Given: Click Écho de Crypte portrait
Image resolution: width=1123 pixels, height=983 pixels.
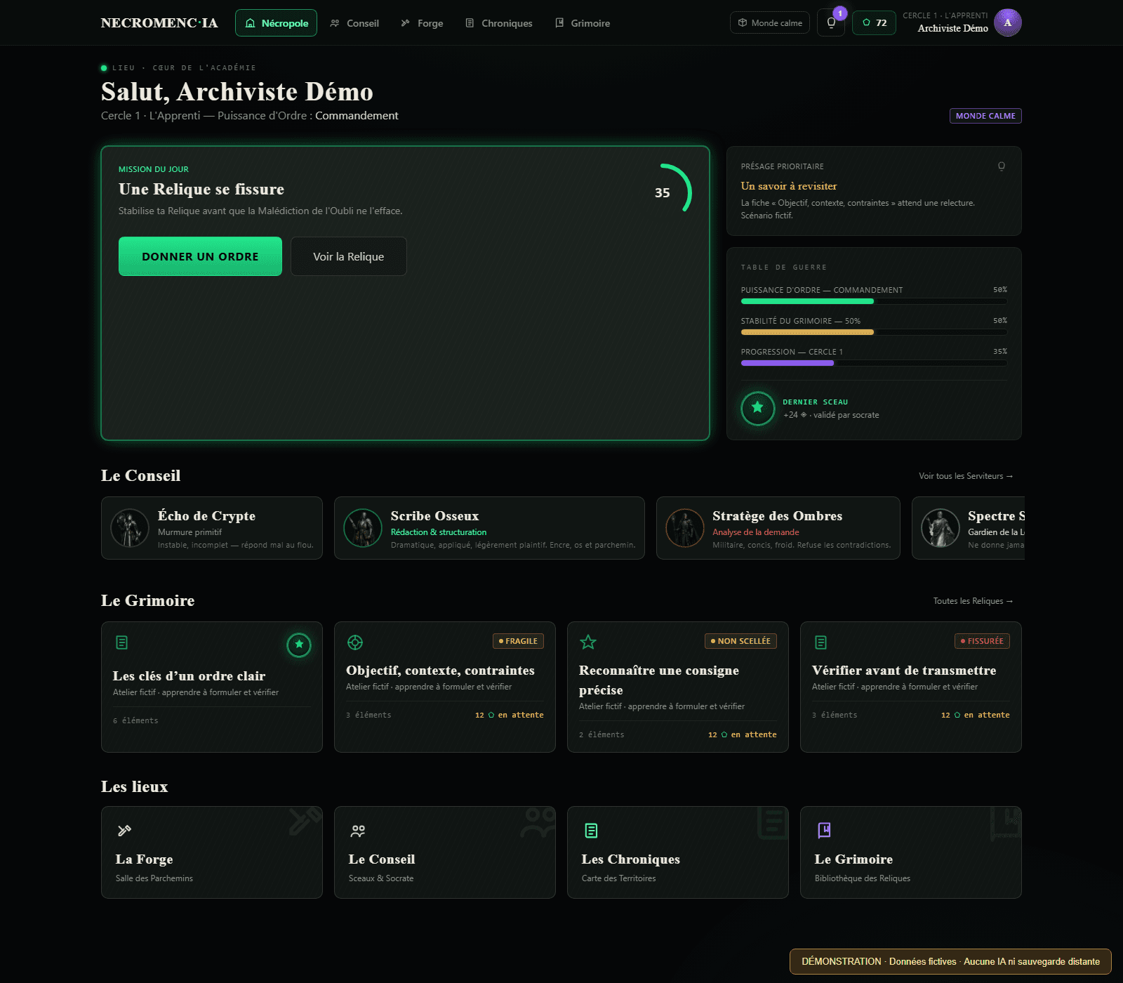Looking at the screenshot, I should point(130,528).
